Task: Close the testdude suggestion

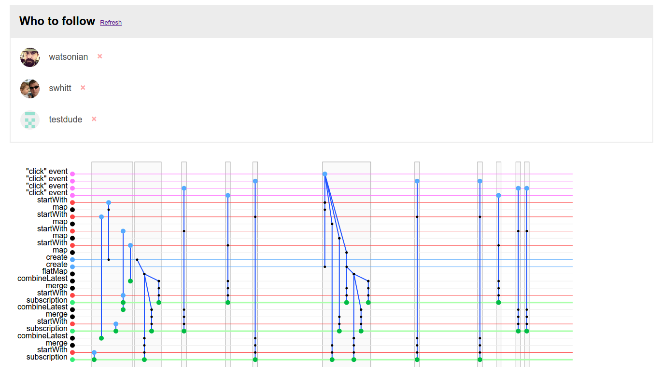Action: [94, 119]
